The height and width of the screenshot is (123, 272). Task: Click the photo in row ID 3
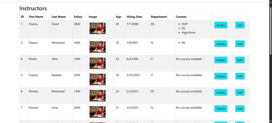pos(97,47)
